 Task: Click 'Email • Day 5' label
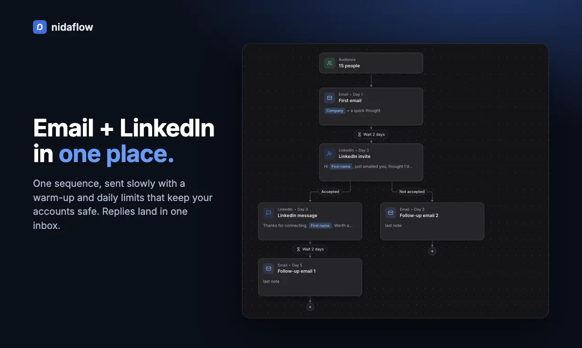(x=290, y=265)
